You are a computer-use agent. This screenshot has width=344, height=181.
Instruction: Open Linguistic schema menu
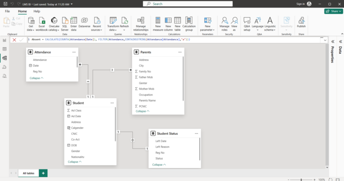tap(270, 24)
